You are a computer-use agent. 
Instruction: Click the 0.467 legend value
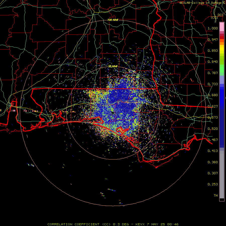pyautogui.click(x=213, y=140)
